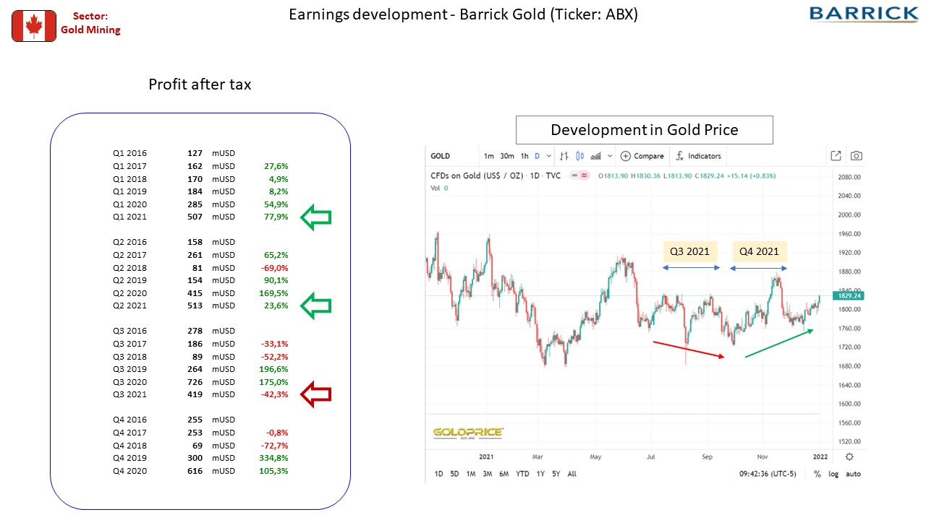This screenshot has height=520, width=926.
Task: Open chart settings gear icon
Action: (x=849, y=456)
